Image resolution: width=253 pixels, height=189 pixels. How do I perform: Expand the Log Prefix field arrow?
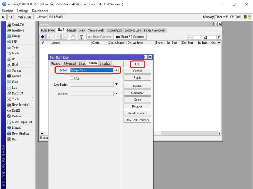116,84
